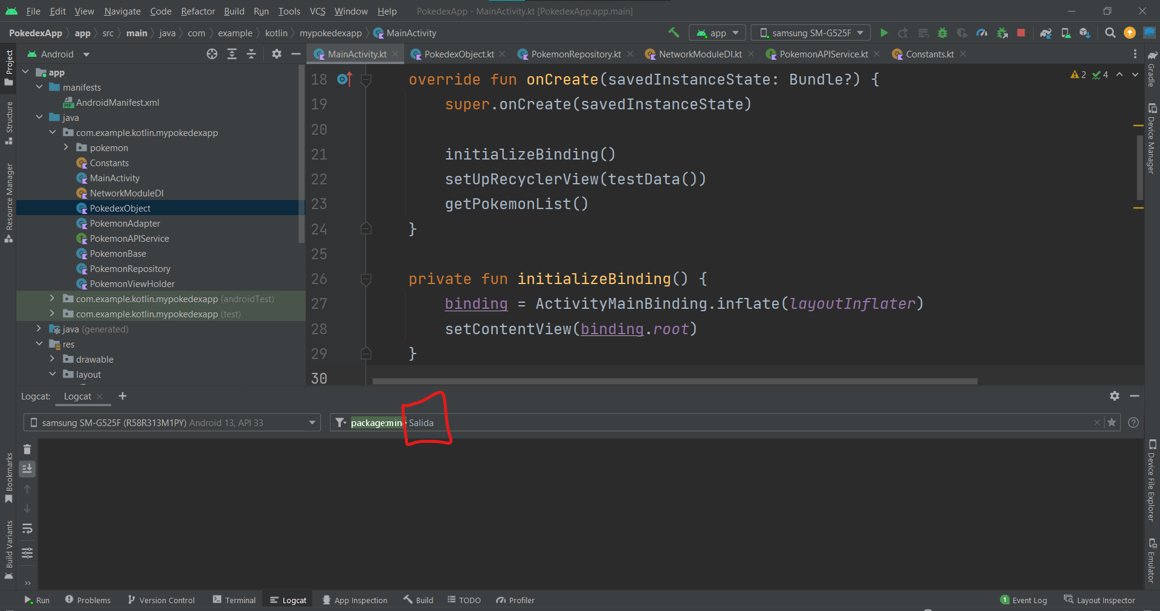
Task: Click the editor horizontal scrollbar
Action: 674,381
